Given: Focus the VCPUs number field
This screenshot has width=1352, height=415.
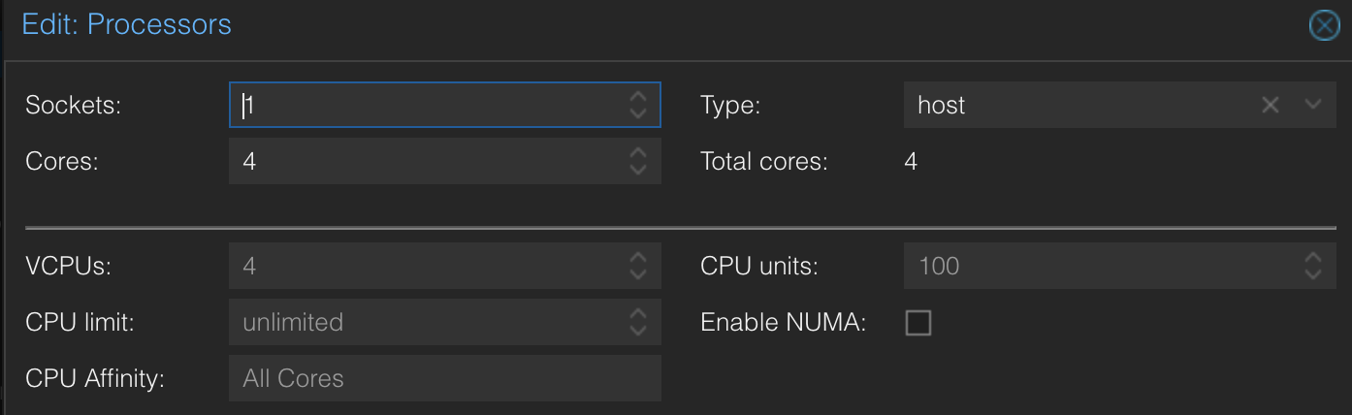Looking at the screenshot, I should point(427,266).
